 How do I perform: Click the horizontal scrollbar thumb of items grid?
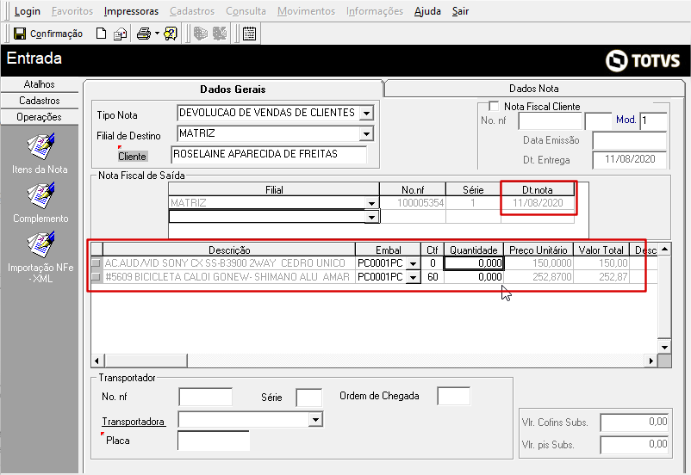pos(146,361)
